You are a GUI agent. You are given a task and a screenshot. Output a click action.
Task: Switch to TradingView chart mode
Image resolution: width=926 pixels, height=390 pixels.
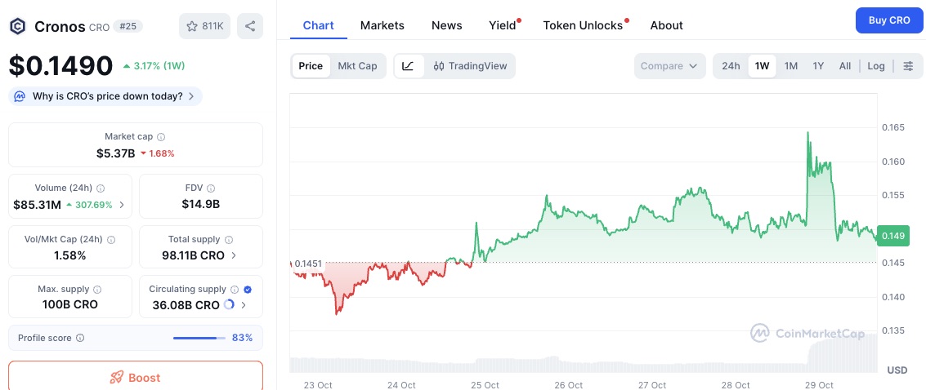(470, 66)
